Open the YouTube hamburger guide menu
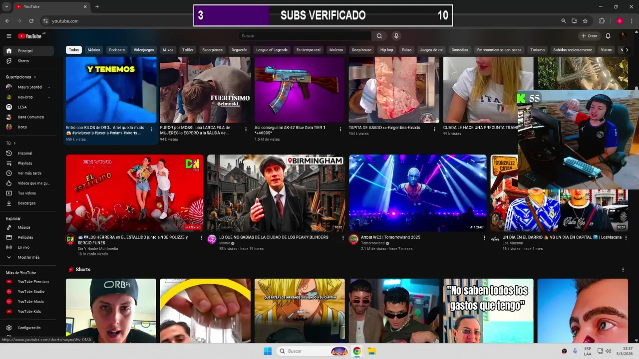 (x=8, y=36)
